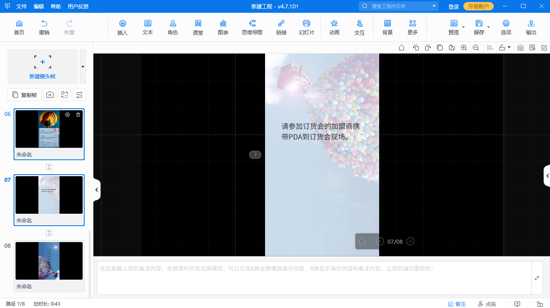550x308 pixels.
Task: Click the screenshot camera icon above canvas
Action: coord(520,48)
